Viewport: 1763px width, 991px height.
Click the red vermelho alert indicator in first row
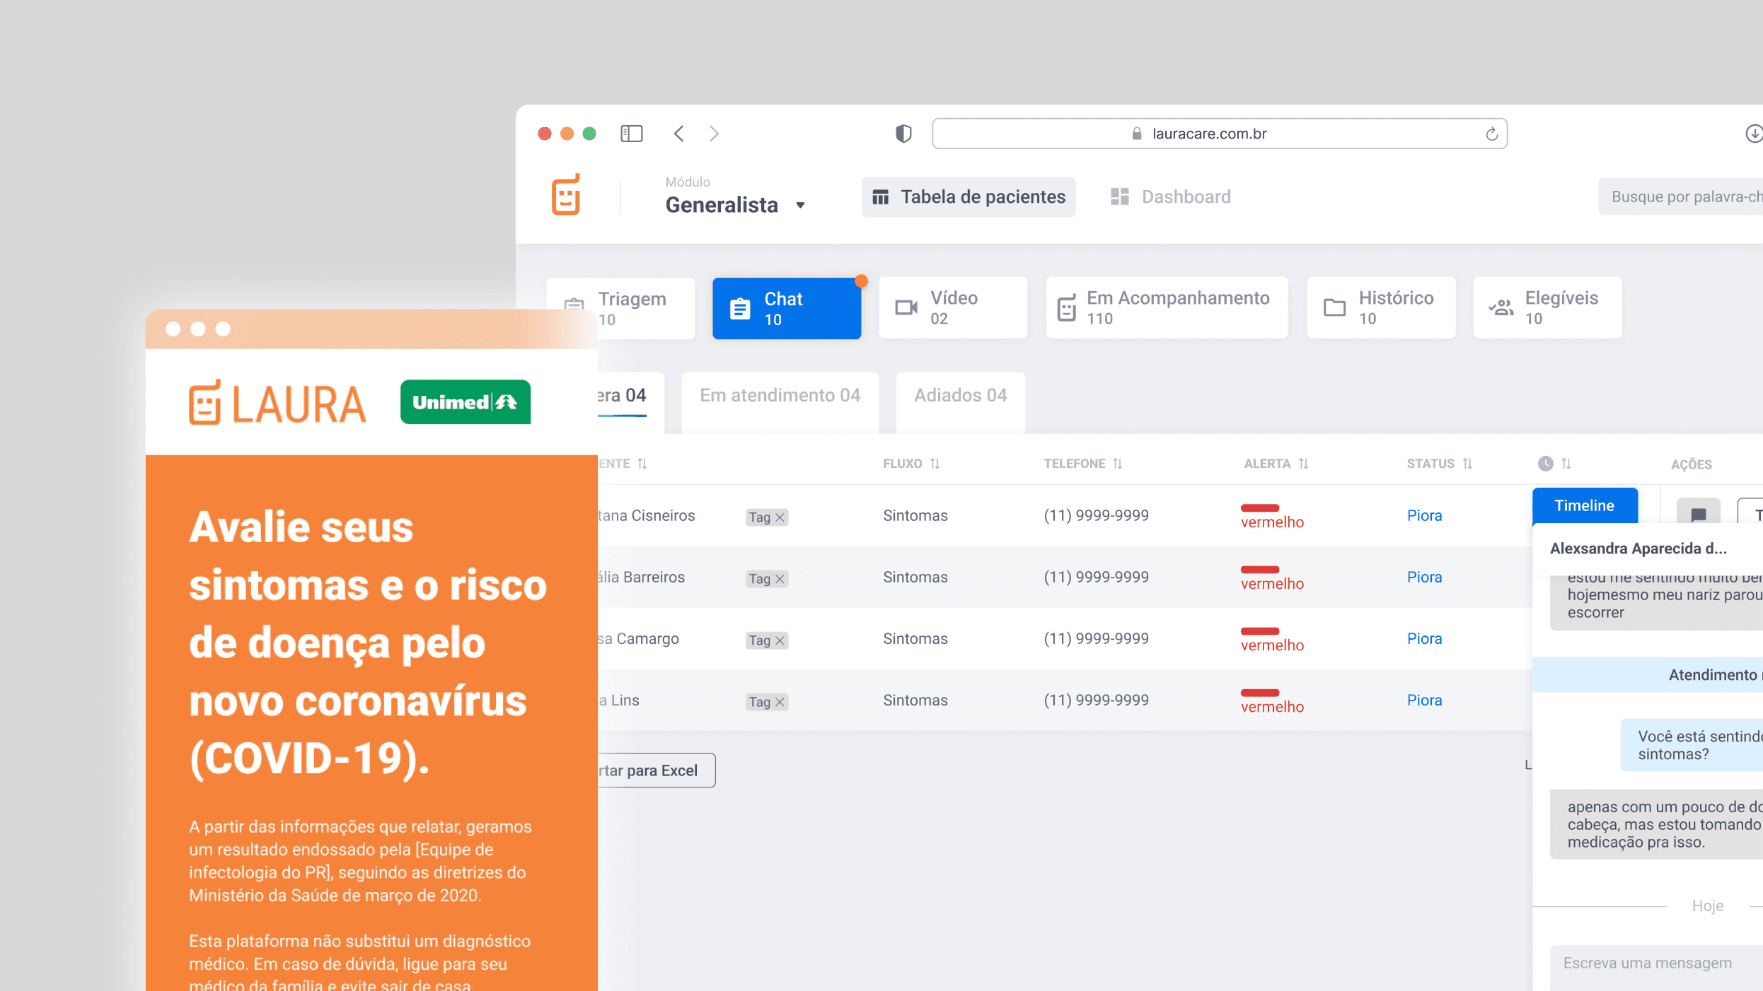click(1260, 508)
